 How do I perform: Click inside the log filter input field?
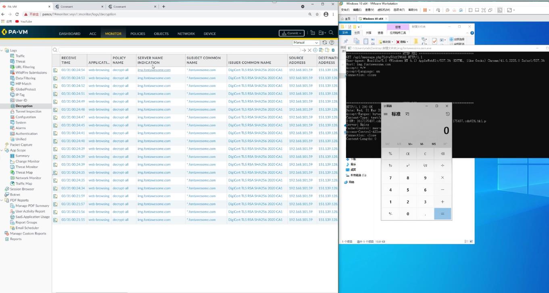click(180, 50)
